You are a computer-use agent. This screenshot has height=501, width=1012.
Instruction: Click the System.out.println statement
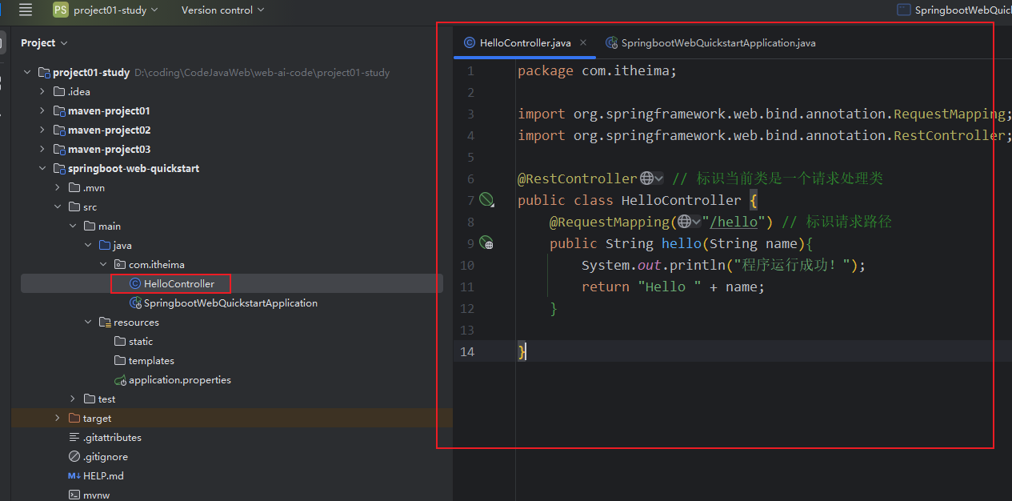point(723,265)
